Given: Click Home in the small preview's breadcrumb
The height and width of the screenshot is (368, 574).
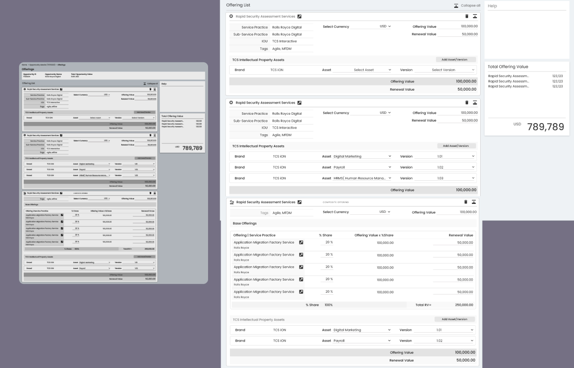Looking at the screenshot, I should click(24, 65).
